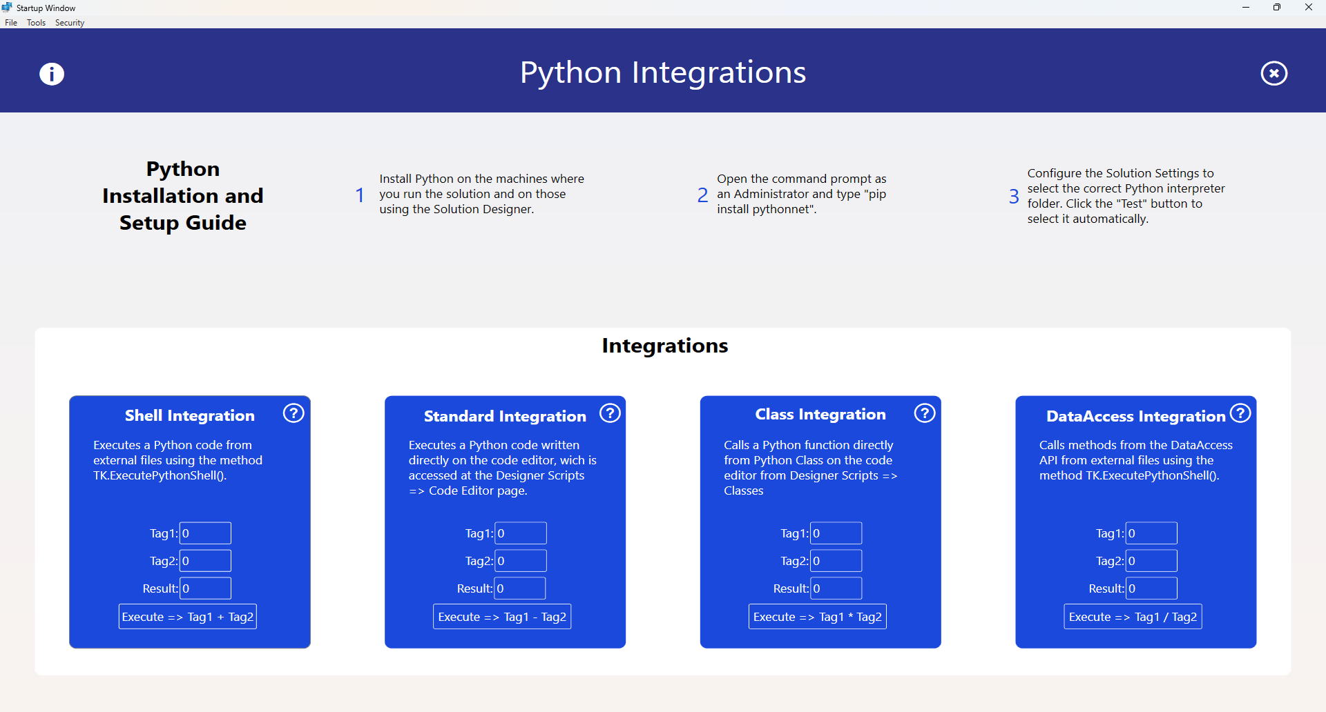Click Tag2 field in Shell Integration
1326x712 pixels.
[205, 561]
